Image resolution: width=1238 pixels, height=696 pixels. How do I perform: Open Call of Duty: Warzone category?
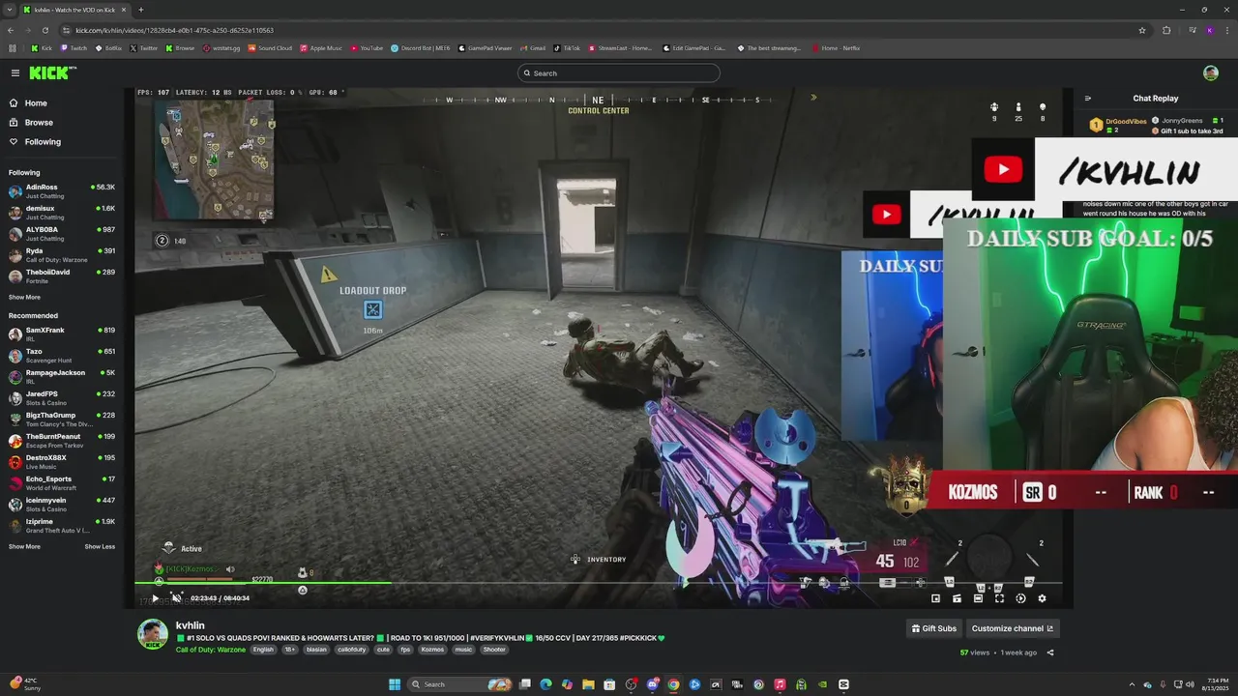tap(212, 650)
